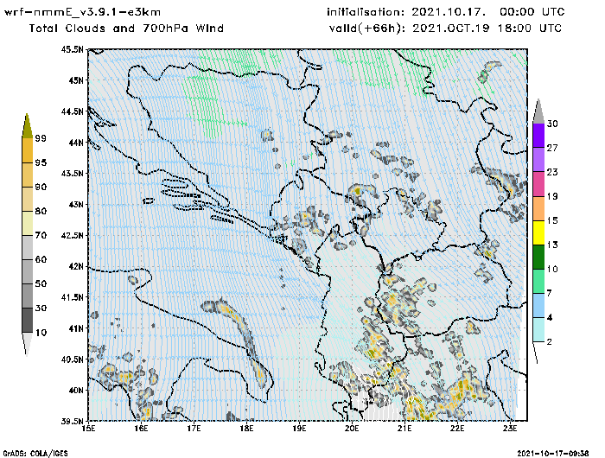605x458 pixels.
Task: Click the orange 15–19 wind legend swatch
Action: [538, 208]
